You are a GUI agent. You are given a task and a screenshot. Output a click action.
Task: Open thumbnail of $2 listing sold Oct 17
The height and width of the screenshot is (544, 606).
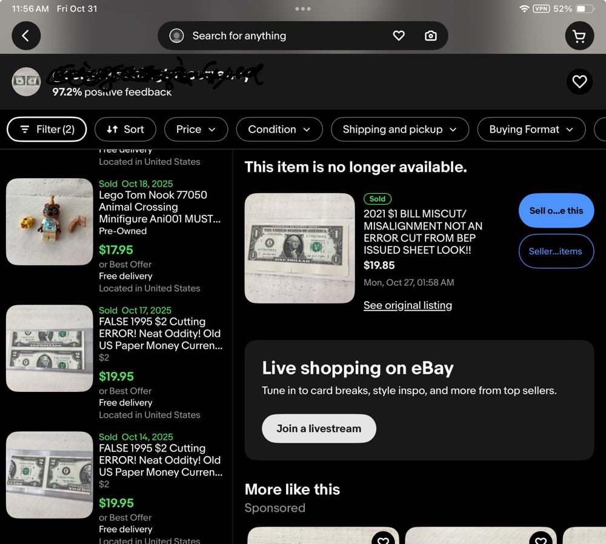(50, 348)
